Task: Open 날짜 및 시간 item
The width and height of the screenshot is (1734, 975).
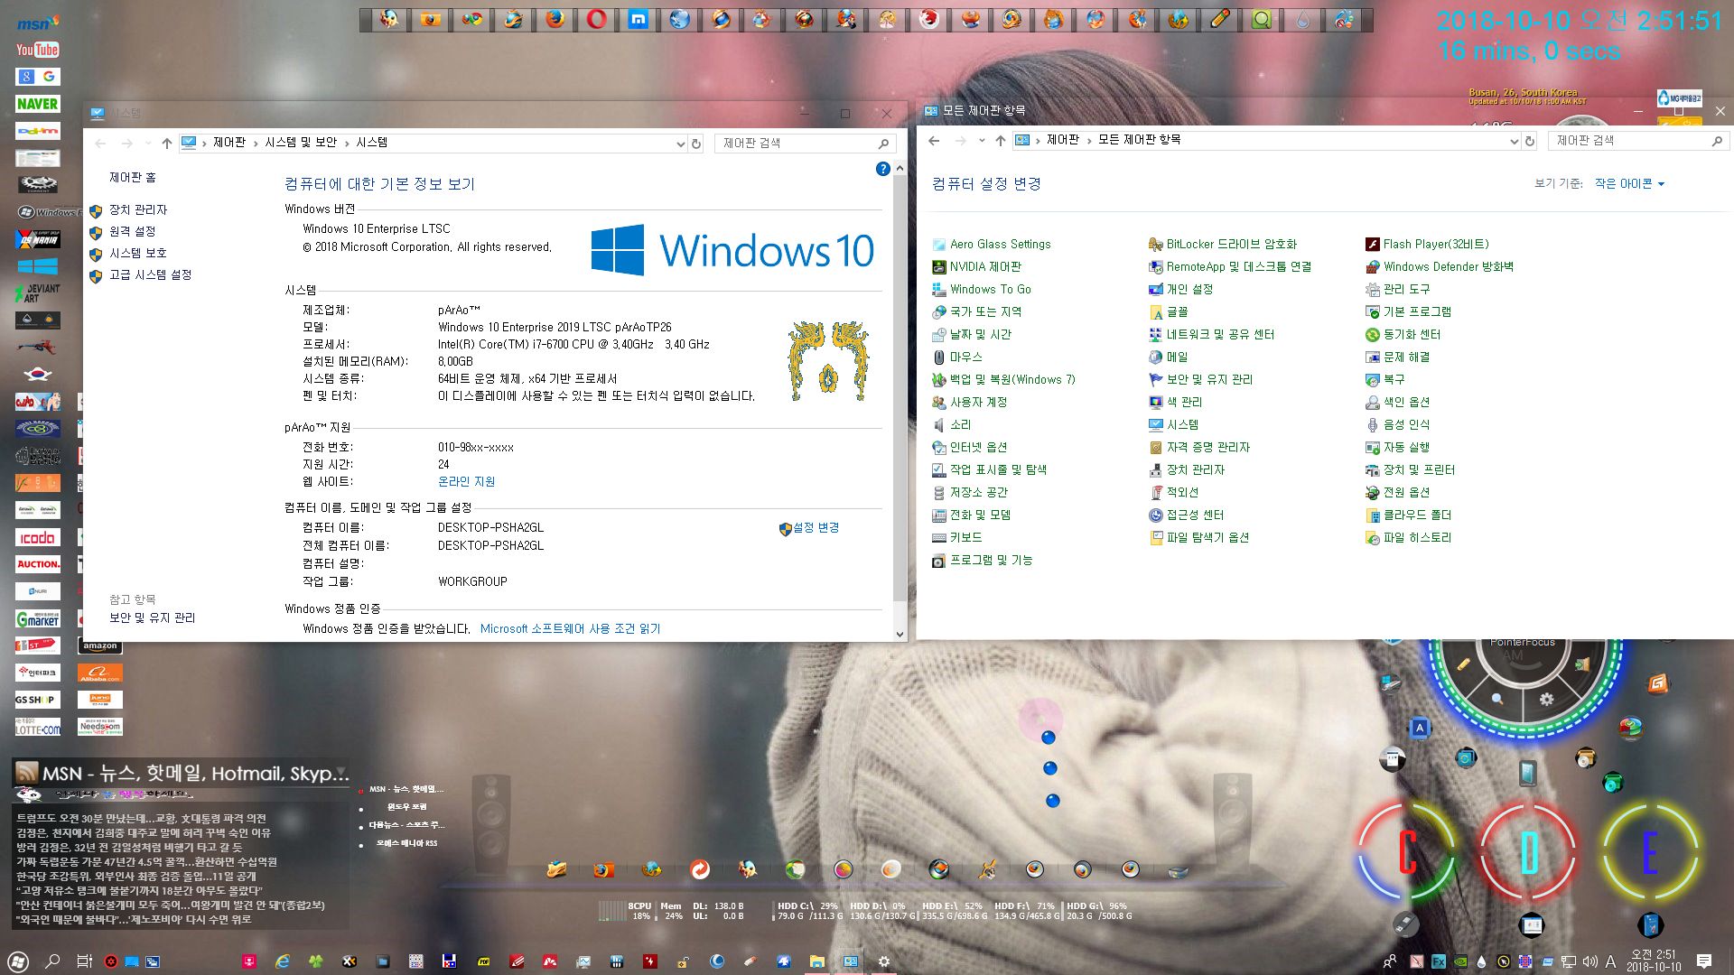Action: [x=972, y=334]
